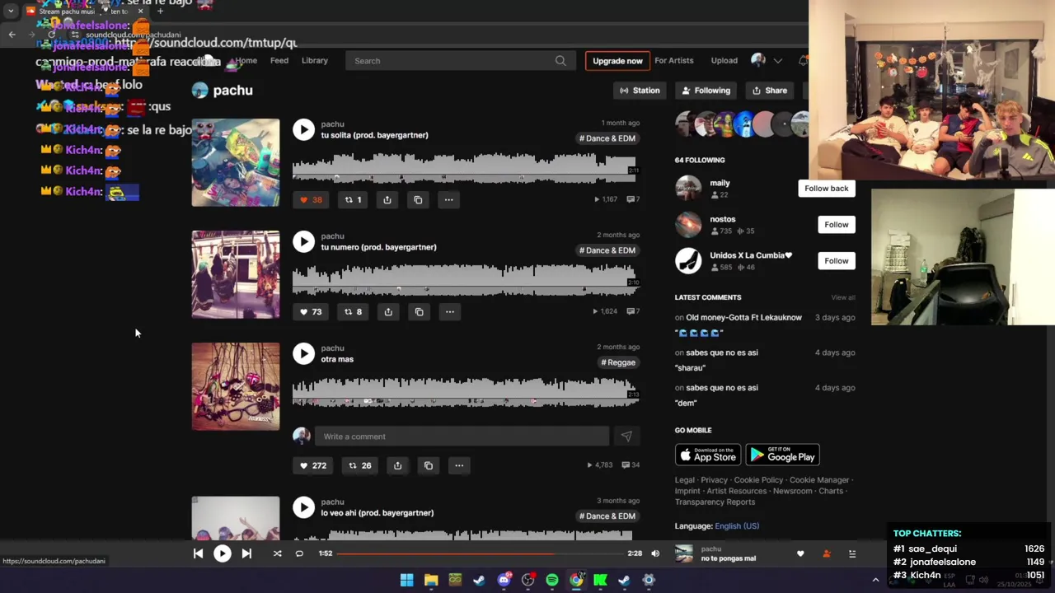Viewport: 1055px width, 593px height.
Task: Open the Upload page
Action: (x=724, y=60)
